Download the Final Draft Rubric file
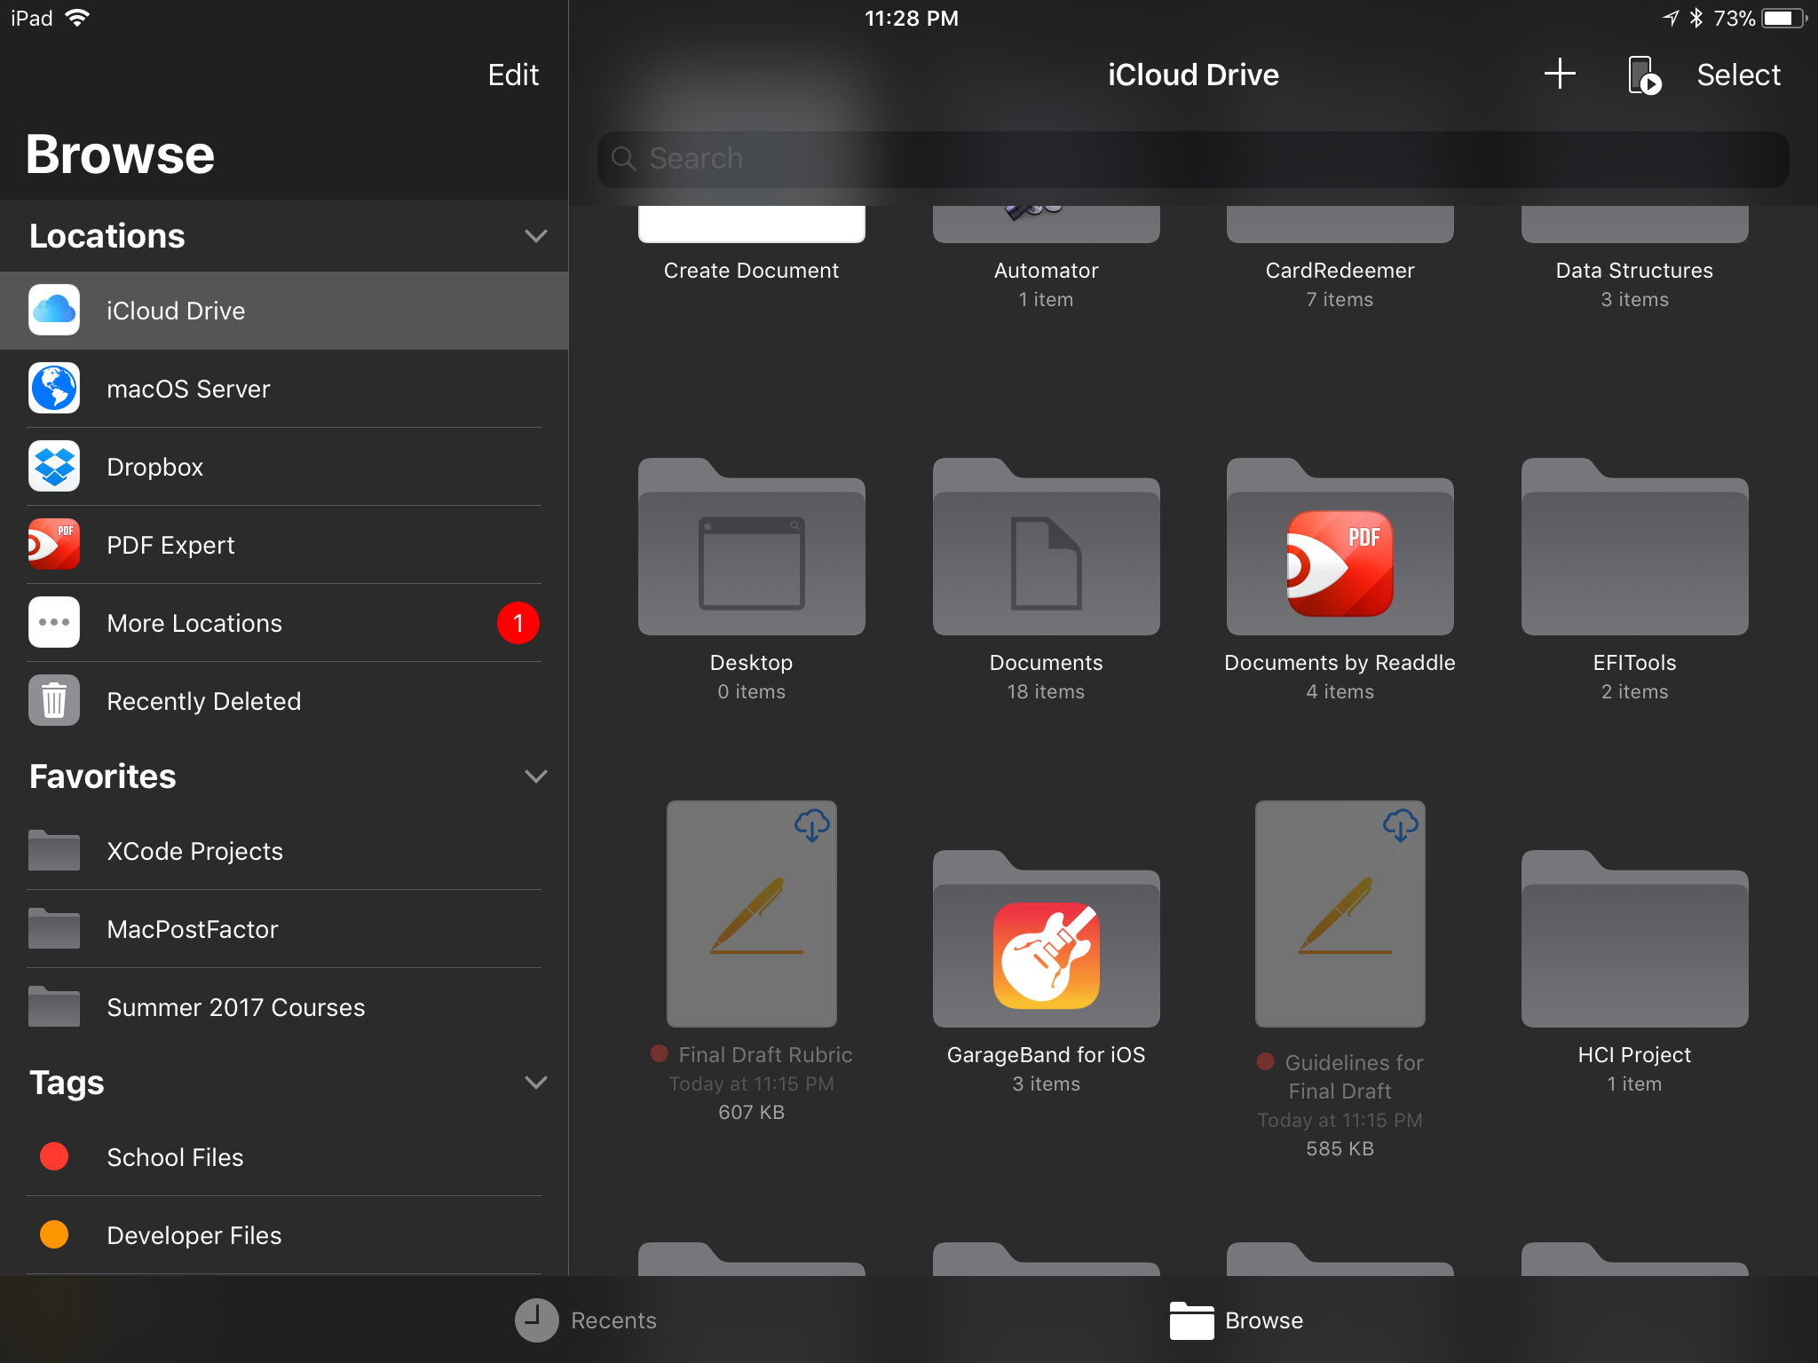Image resolution: width=1818 pixels, height=1363 pixels. (811, 825)
